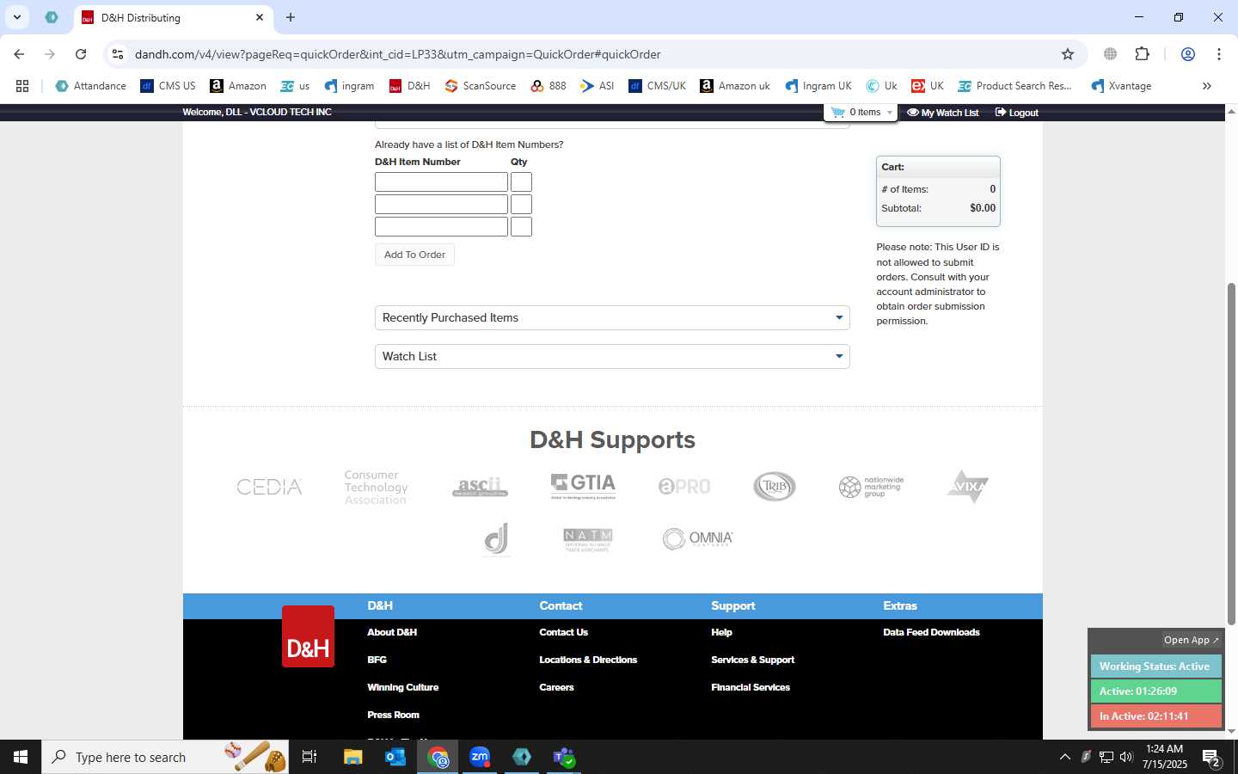Click the CEDIA logo
The image size is (1238, 774).
269,487
